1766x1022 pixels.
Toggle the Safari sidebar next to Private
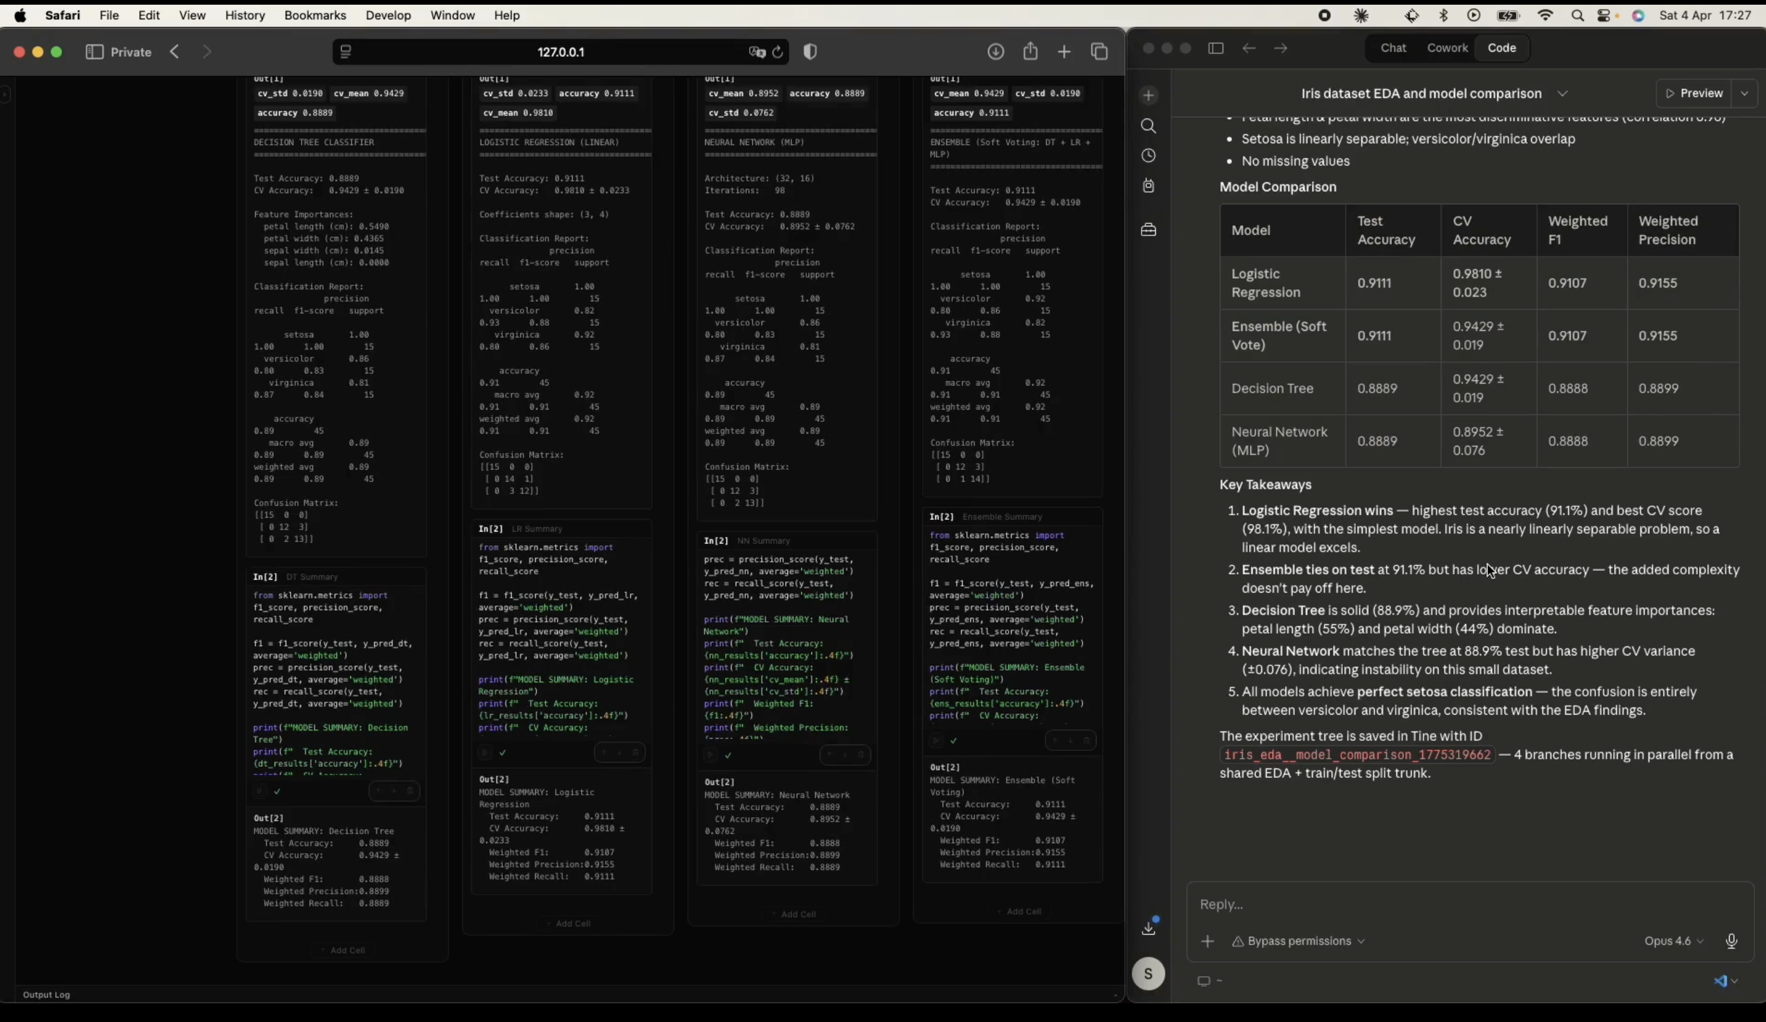tap(94, 53)
